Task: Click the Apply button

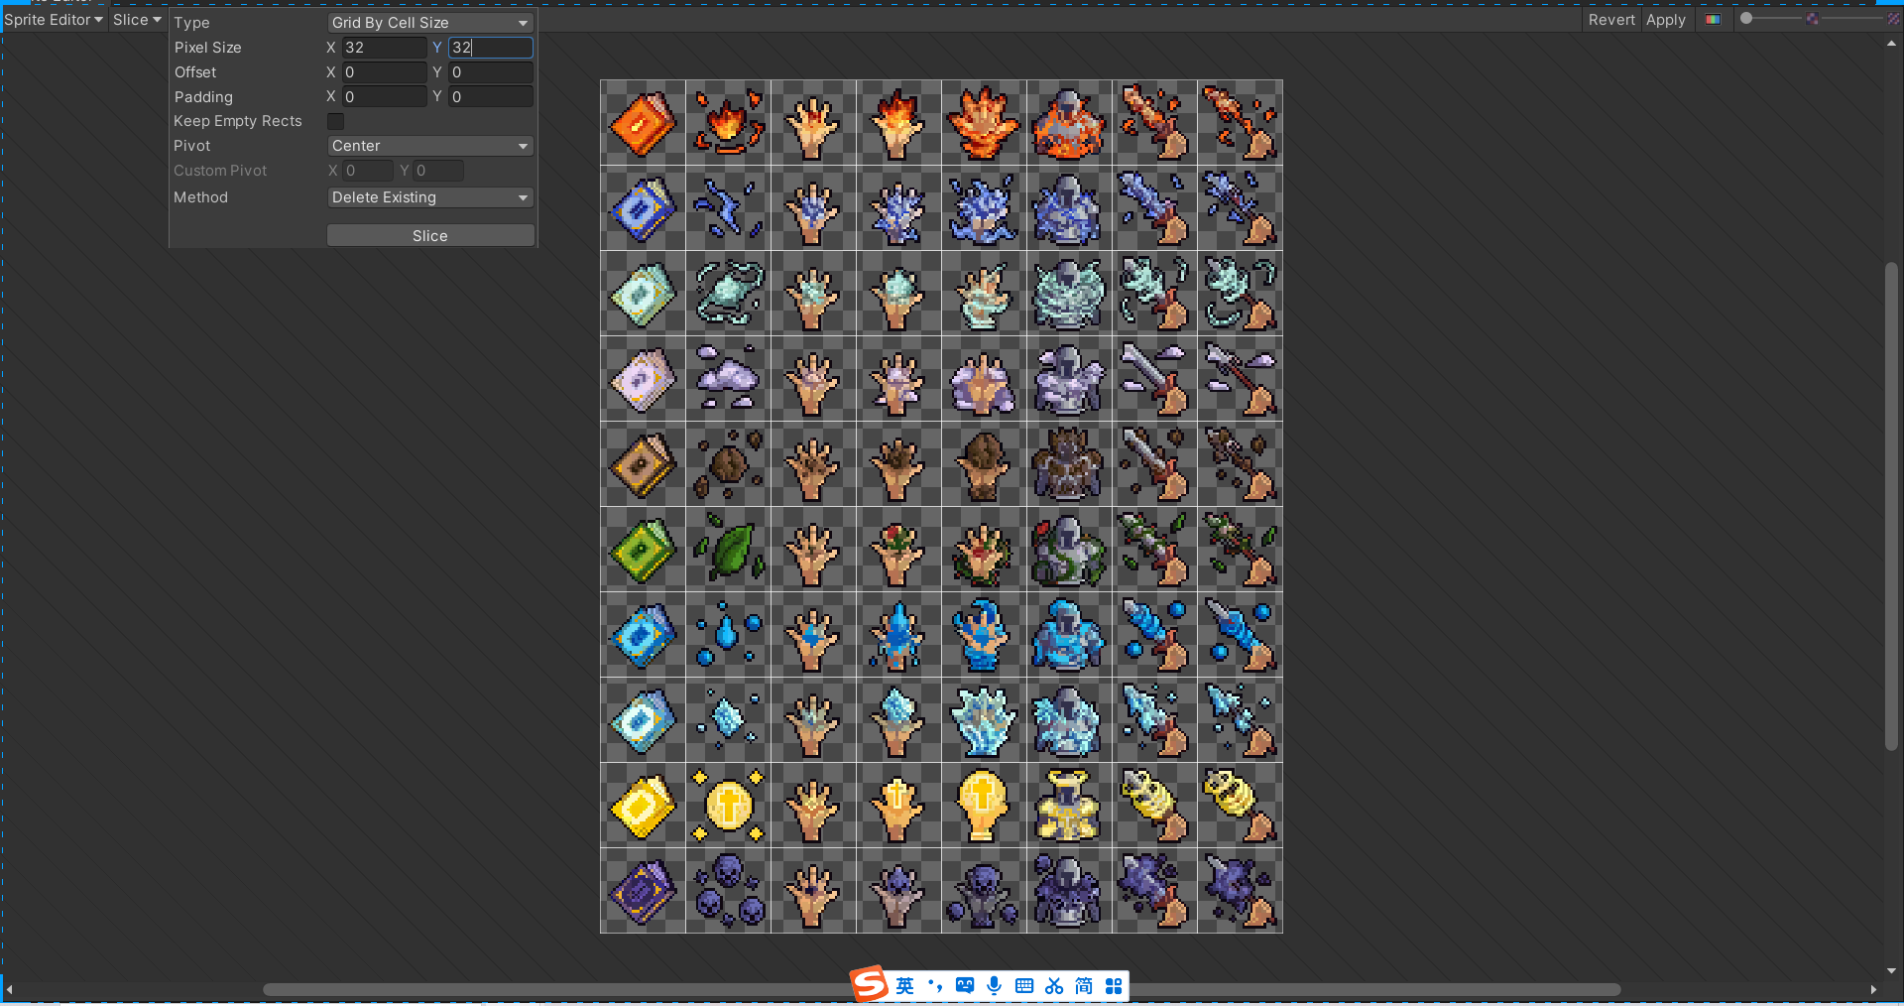Action: [1666, 20]
